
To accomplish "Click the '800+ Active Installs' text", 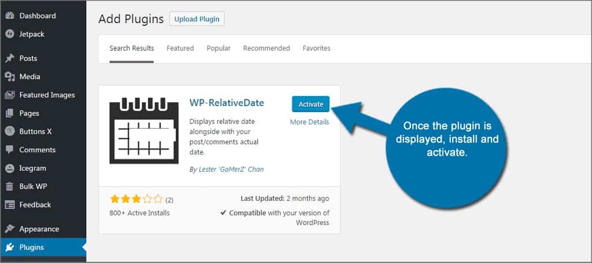I will pyautogui.click(x=140, y=213).
